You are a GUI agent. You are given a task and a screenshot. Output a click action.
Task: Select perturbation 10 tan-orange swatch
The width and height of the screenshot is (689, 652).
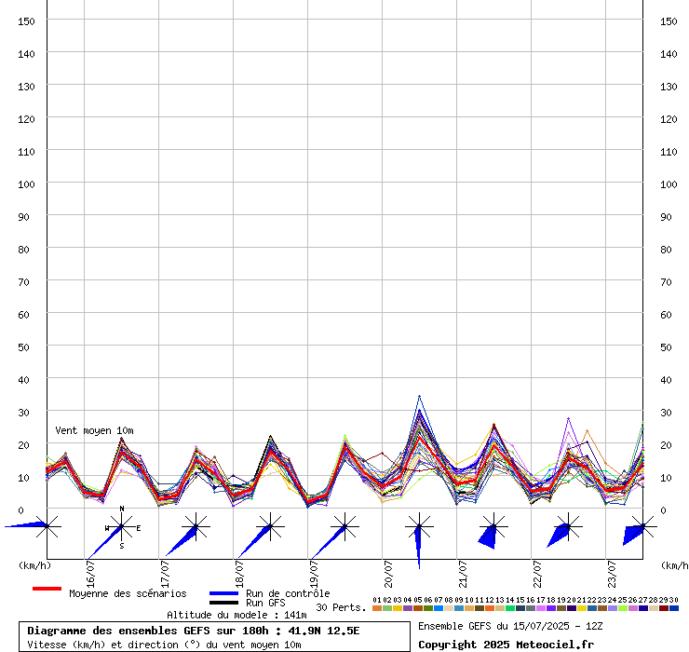pos(469,608)
